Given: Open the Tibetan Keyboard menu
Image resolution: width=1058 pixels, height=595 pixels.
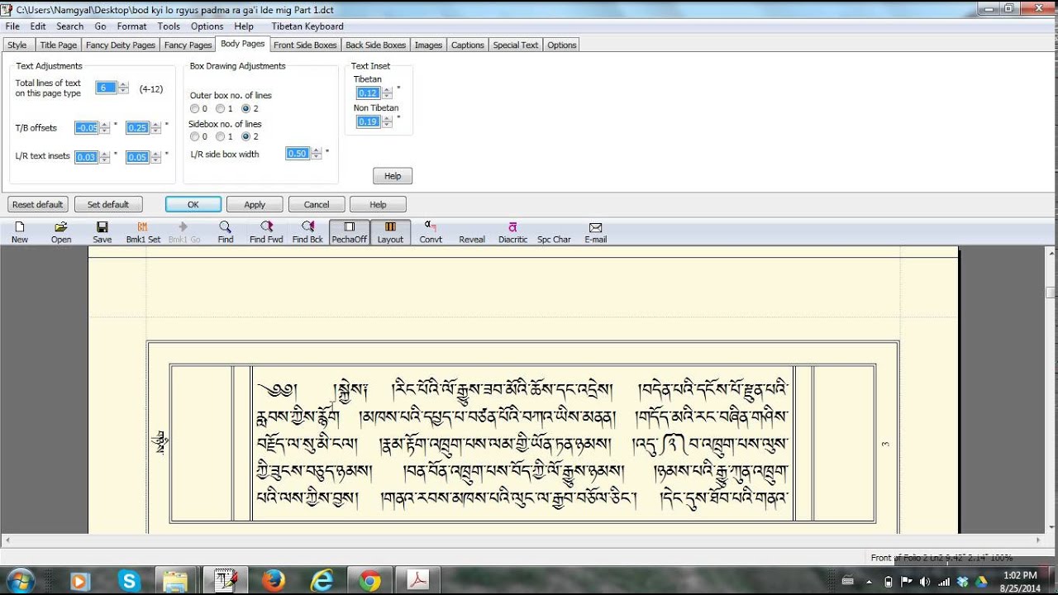Looking at the screenshot, I should pyautogui.click(x=307, y=26).
